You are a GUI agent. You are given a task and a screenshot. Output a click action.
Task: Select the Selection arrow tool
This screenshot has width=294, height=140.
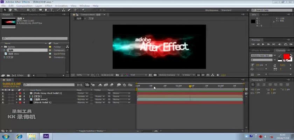(5, 10)
